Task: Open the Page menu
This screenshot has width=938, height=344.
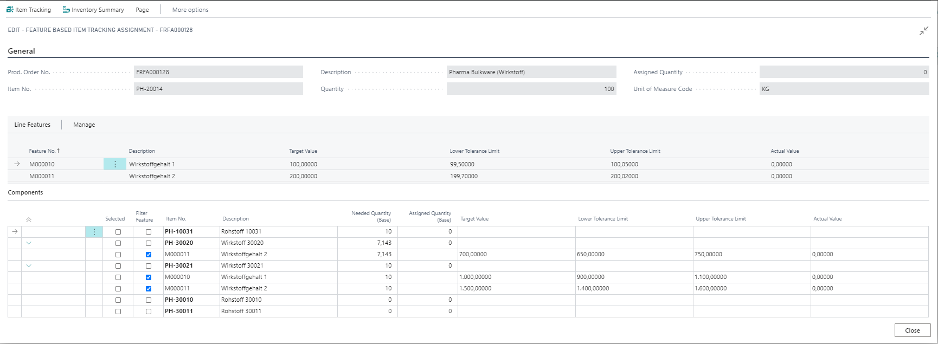Action: [142, 10]
